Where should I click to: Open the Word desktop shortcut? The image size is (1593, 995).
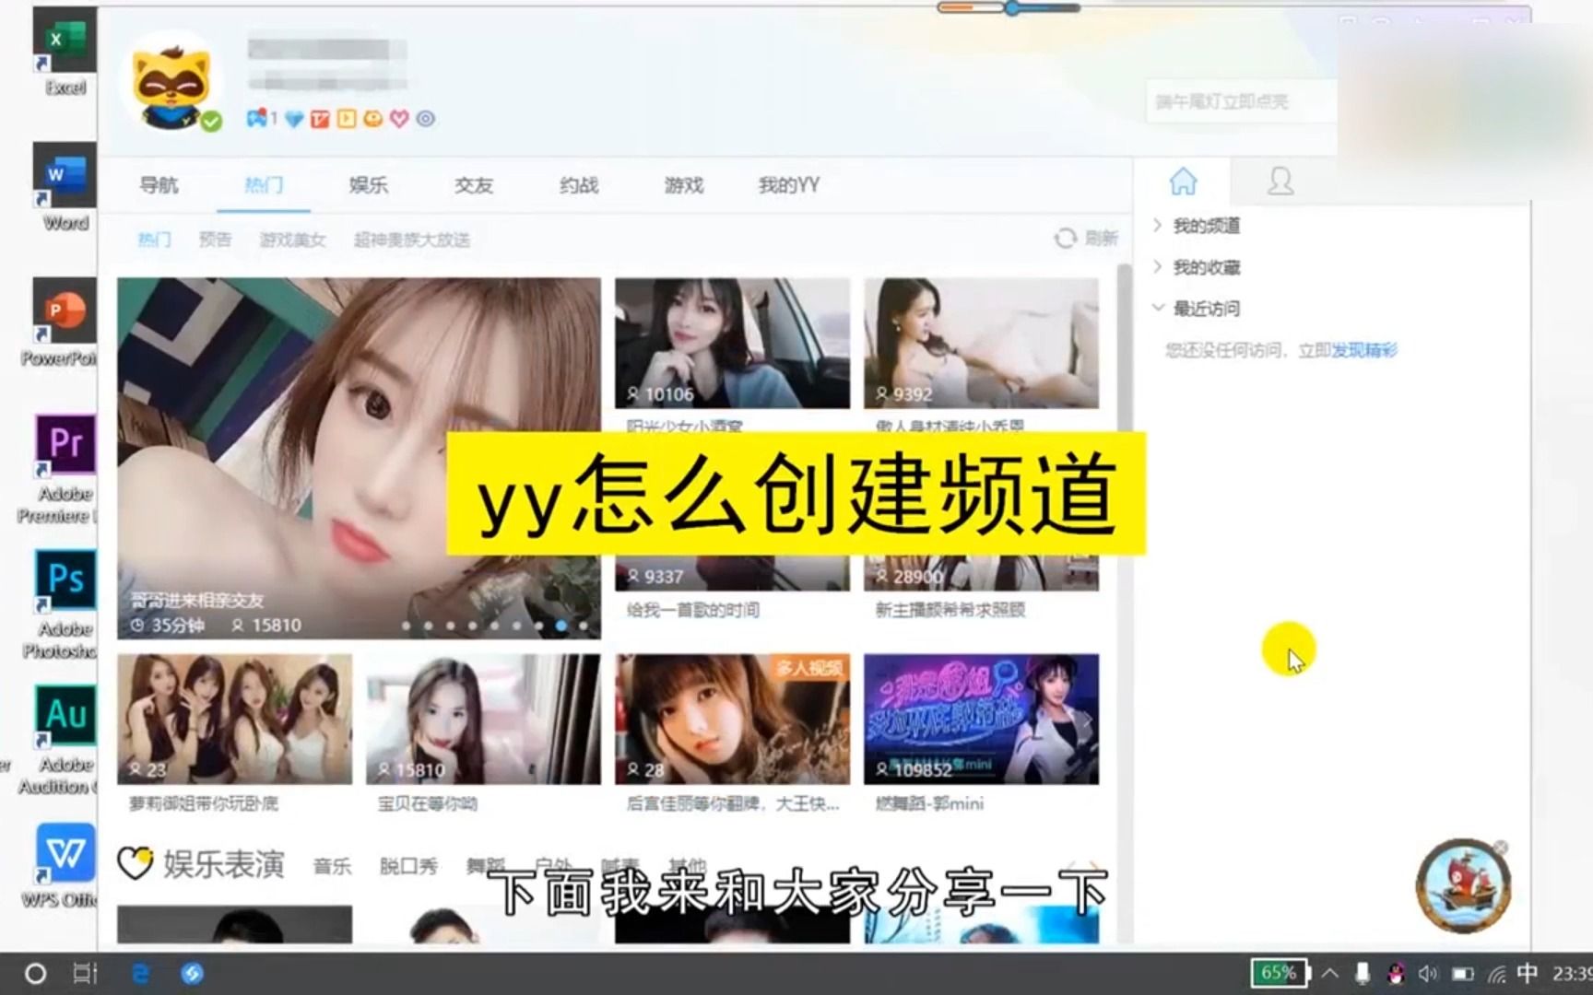[65, 187]
